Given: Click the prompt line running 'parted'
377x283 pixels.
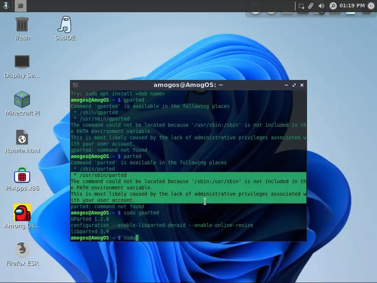Looking at the screenshot, I should point(106,156).
